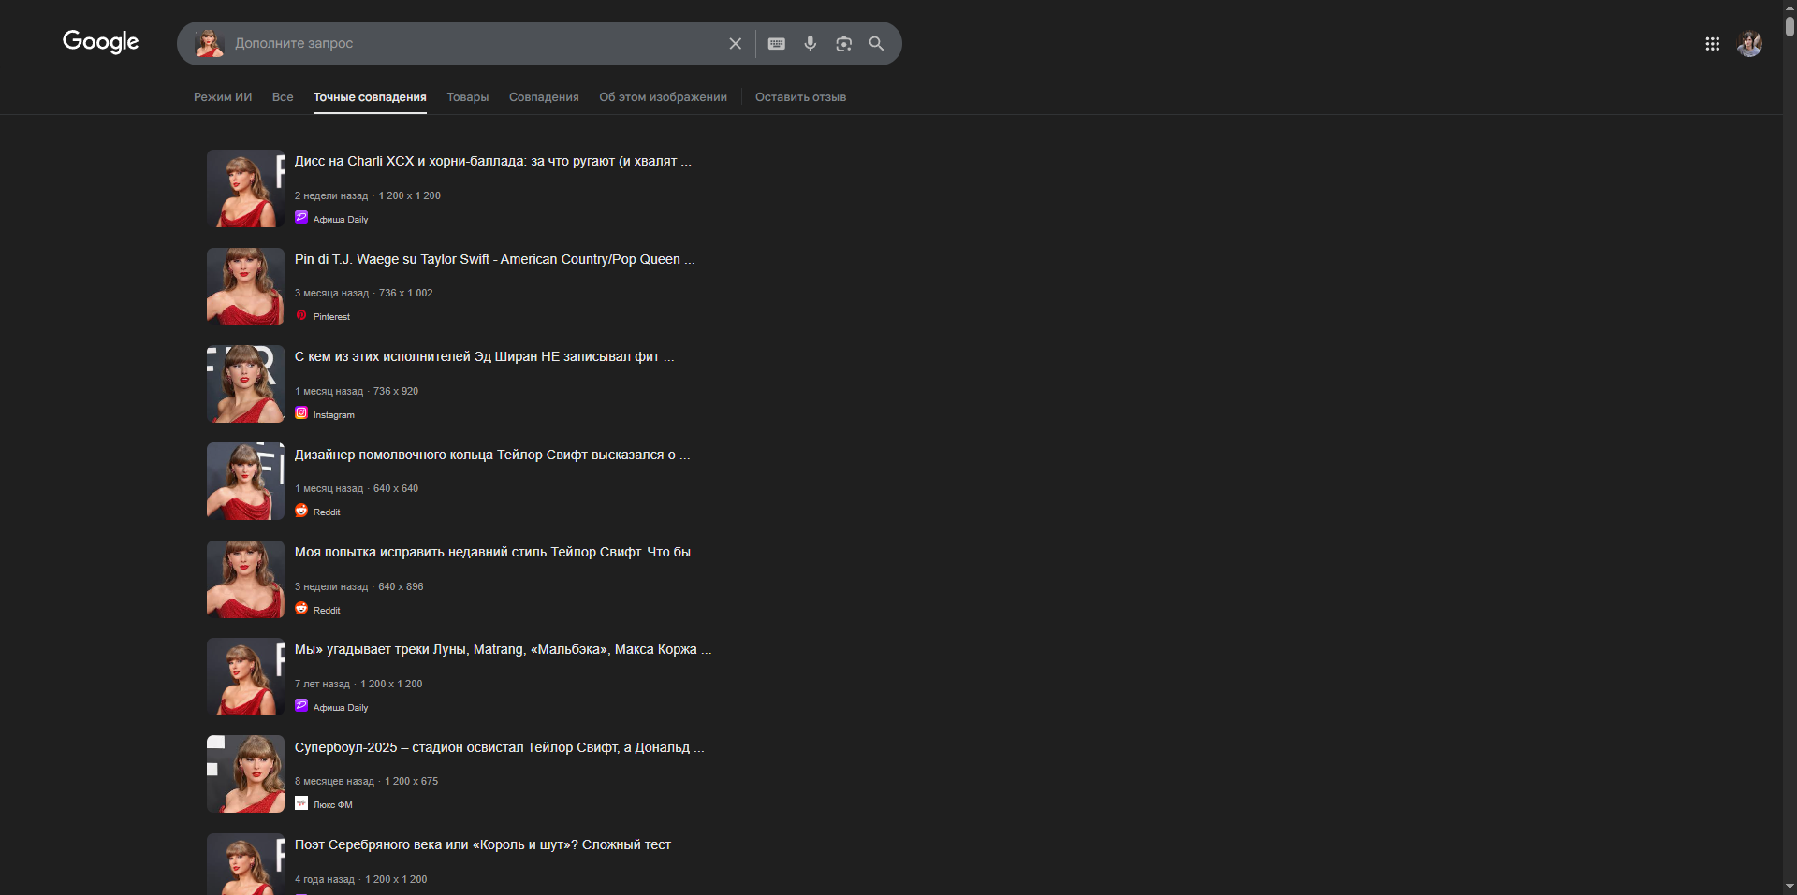
Task: Click the "Люкс ФМ" source name
Action: click(333, 805)
